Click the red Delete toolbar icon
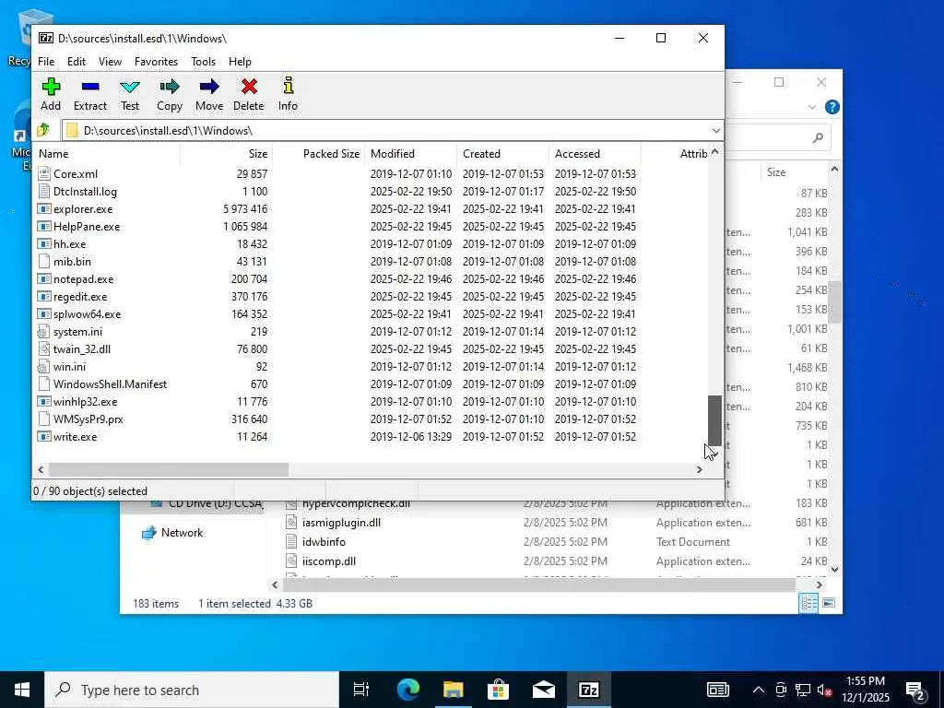The width and height of the screenshot is (944, 708). pos(249,87)
